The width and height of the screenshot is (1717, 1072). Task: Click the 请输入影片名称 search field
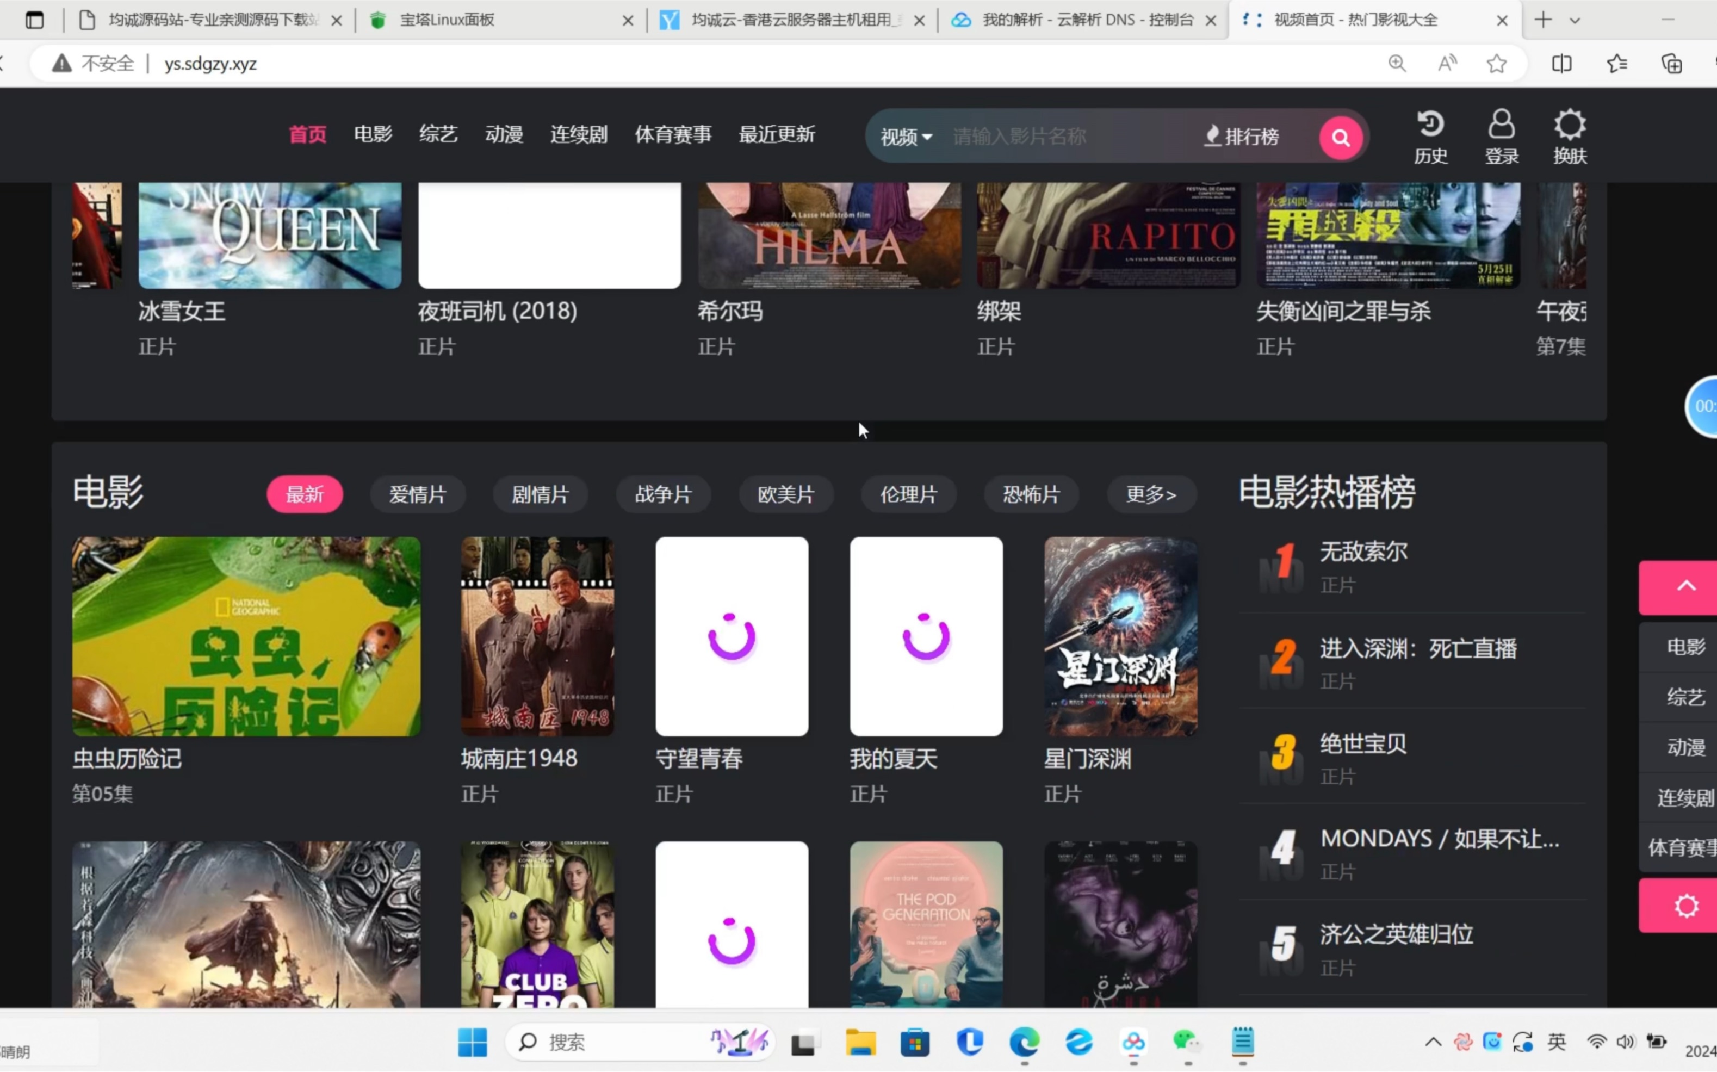click(x=1069, y=136)
